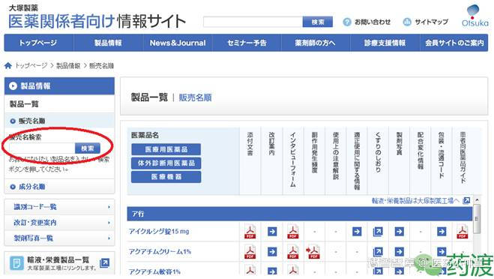Viewport: 494px width, 279px height.
Task: Open the トップページ navigation tab
Action: pos(38,43)
